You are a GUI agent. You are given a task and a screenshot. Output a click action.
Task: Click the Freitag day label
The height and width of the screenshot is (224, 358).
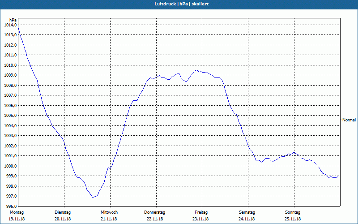(201, 212)
